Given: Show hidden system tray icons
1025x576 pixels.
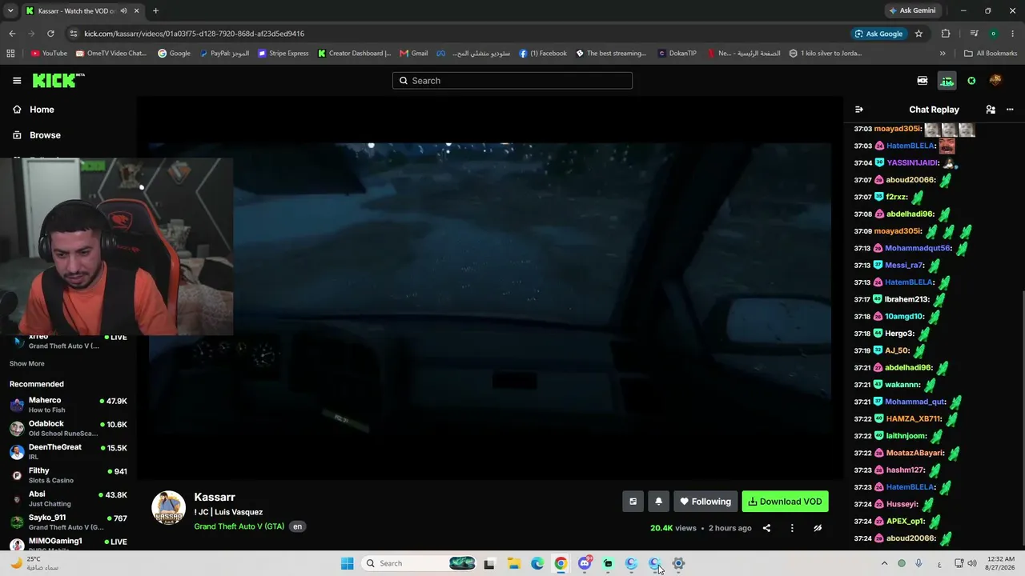Looking at the screenshot, I should [884, 563].
